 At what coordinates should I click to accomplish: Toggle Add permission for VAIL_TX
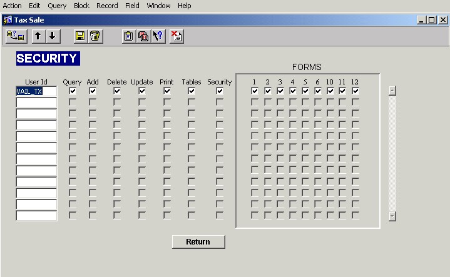93,91
